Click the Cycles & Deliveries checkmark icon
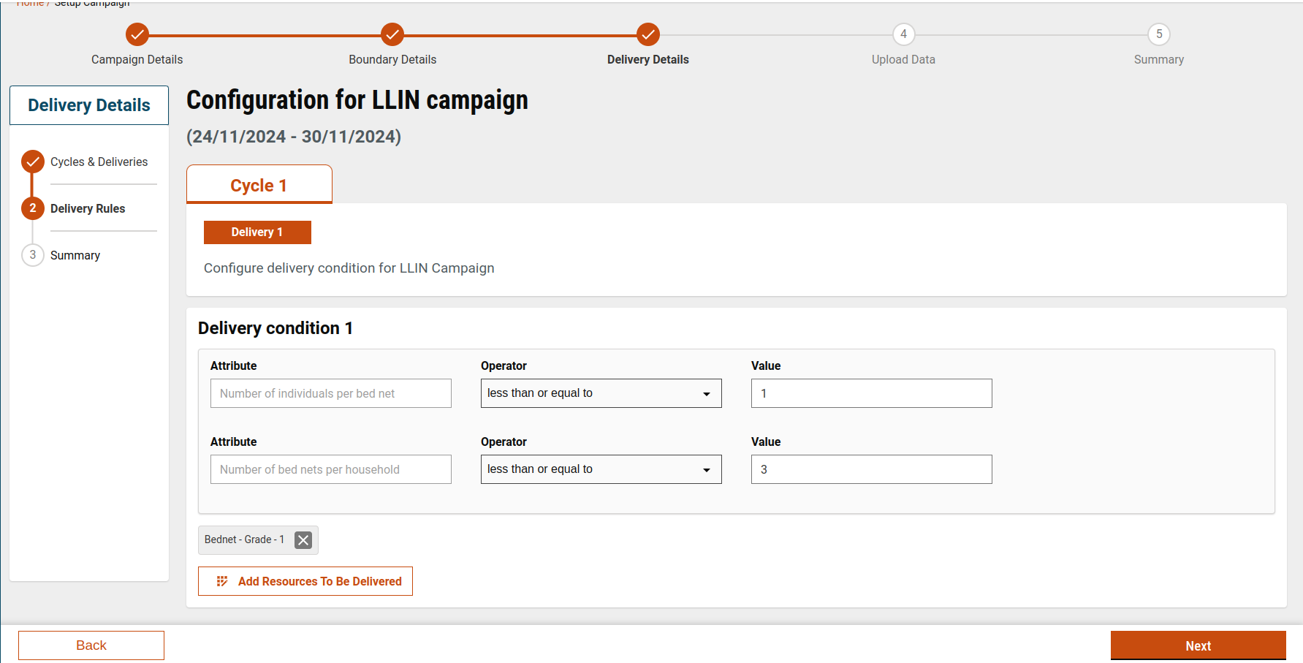The height and width of the screenshot is (663, 1303). click(33, 162)
